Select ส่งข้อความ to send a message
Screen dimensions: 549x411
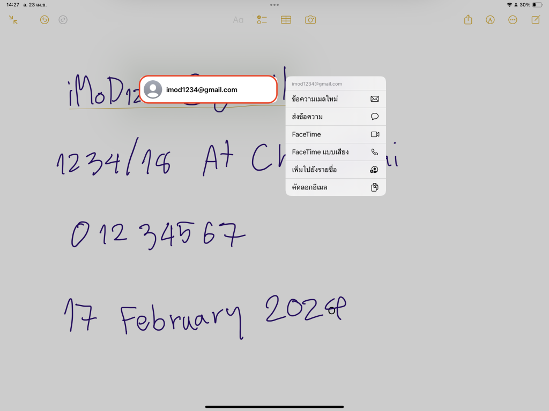[x=335, y=117]
